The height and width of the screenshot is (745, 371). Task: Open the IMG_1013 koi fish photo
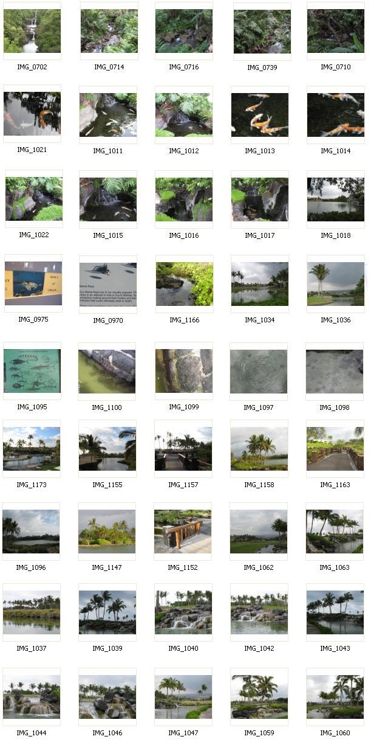tap(259, 114)
